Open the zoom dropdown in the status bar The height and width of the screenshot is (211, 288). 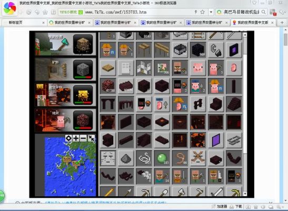(x=280, y=207)
